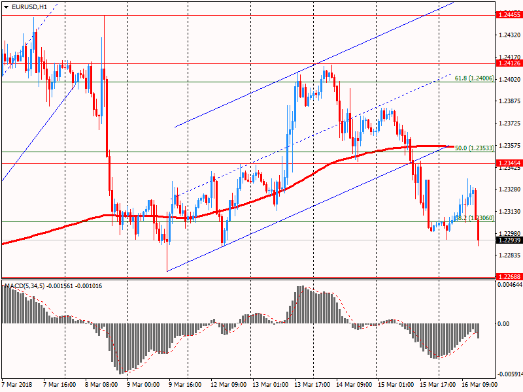Select the 1.24126 red price level label
Screen dimensions: 523x392
point(509,63)
